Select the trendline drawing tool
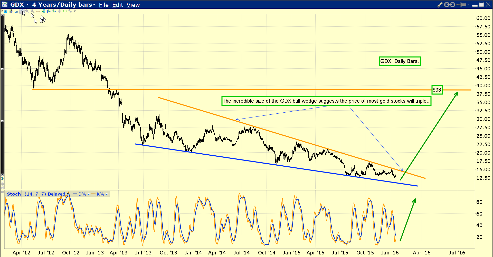The width and height of the screenshot is (493, 257). click(x=22, y=11)
